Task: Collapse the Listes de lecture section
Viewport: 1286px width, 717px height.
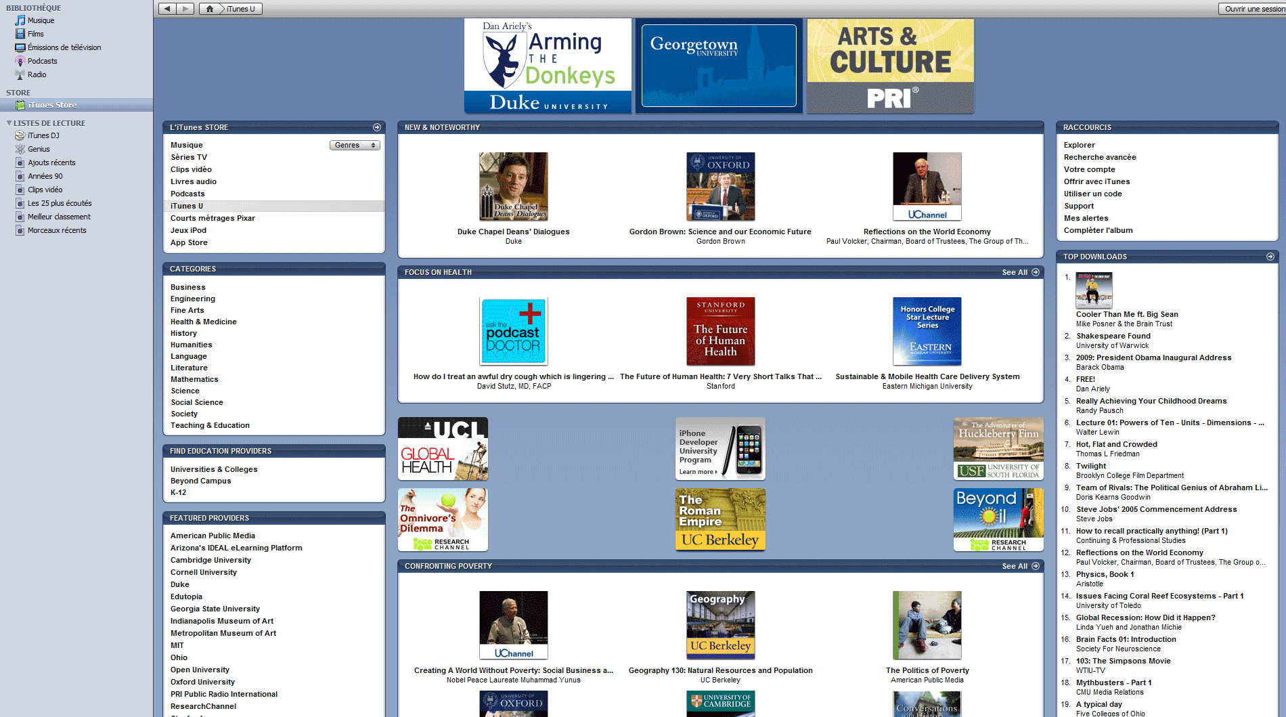Action: (9, 123)
